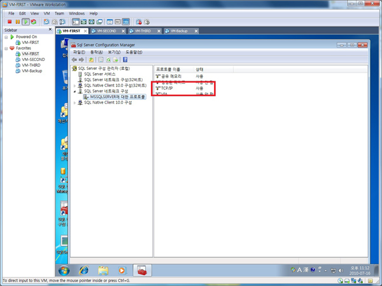Click the Capture Screen toolbar icon
This screenshot has height=286, width=382.
[139, 22]
